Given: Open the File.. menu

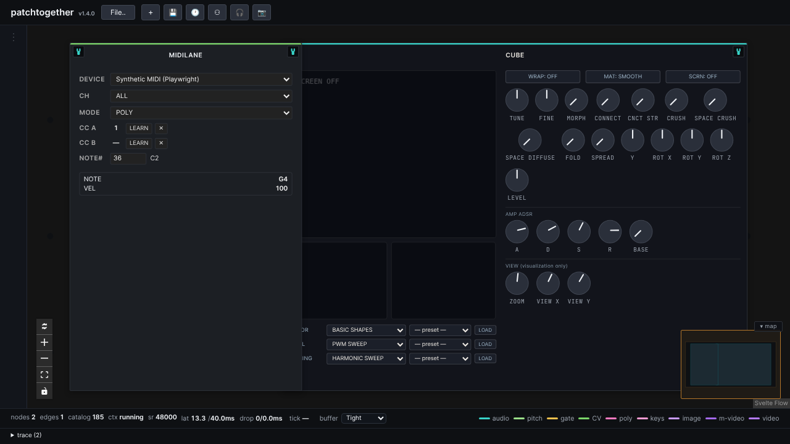Looking at the screenshot, I should 118,12.
